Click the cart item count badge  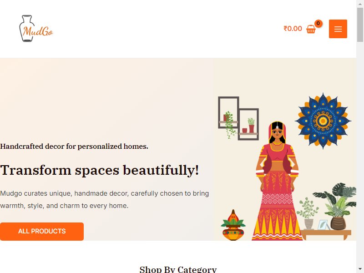(318, 23)
